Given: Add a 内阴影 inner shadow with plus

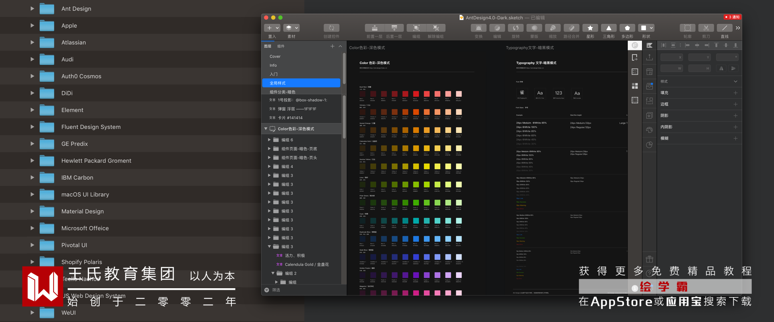Looking at the screenshot, I should pyautogui.click(x=736, y=127).
